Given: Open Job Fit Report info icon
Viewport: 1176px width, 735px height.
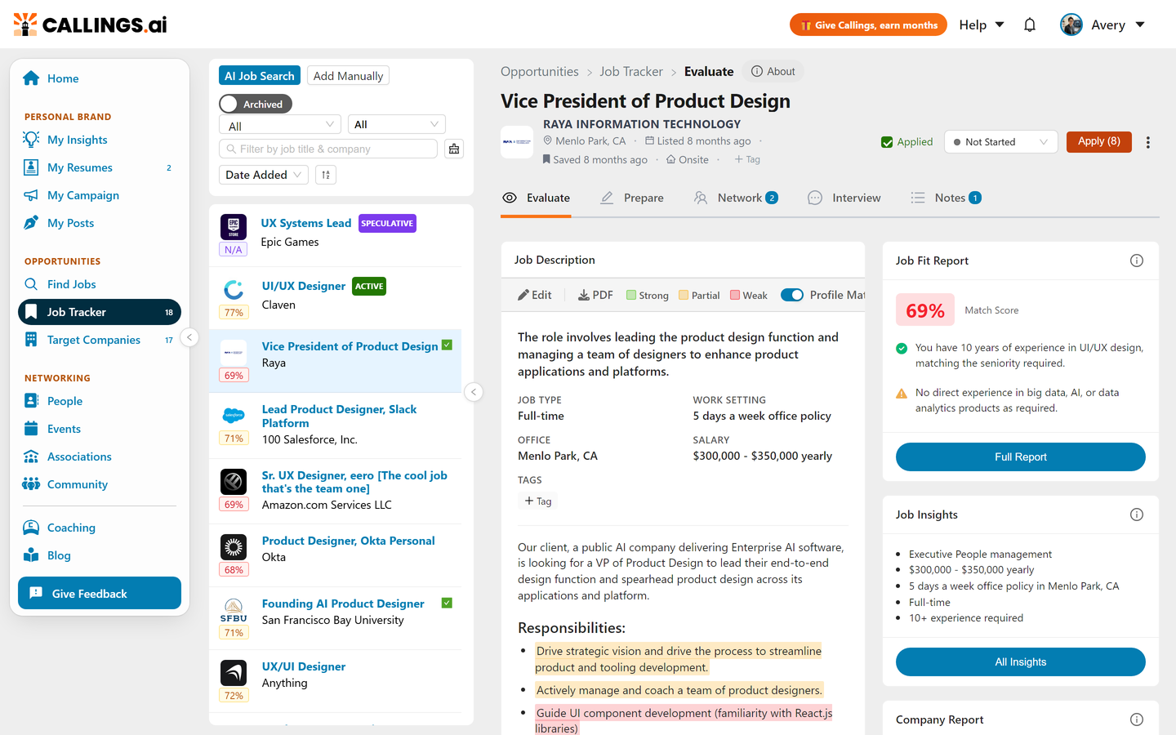Looking at the screenshot, I should [x=1137, y=261].
